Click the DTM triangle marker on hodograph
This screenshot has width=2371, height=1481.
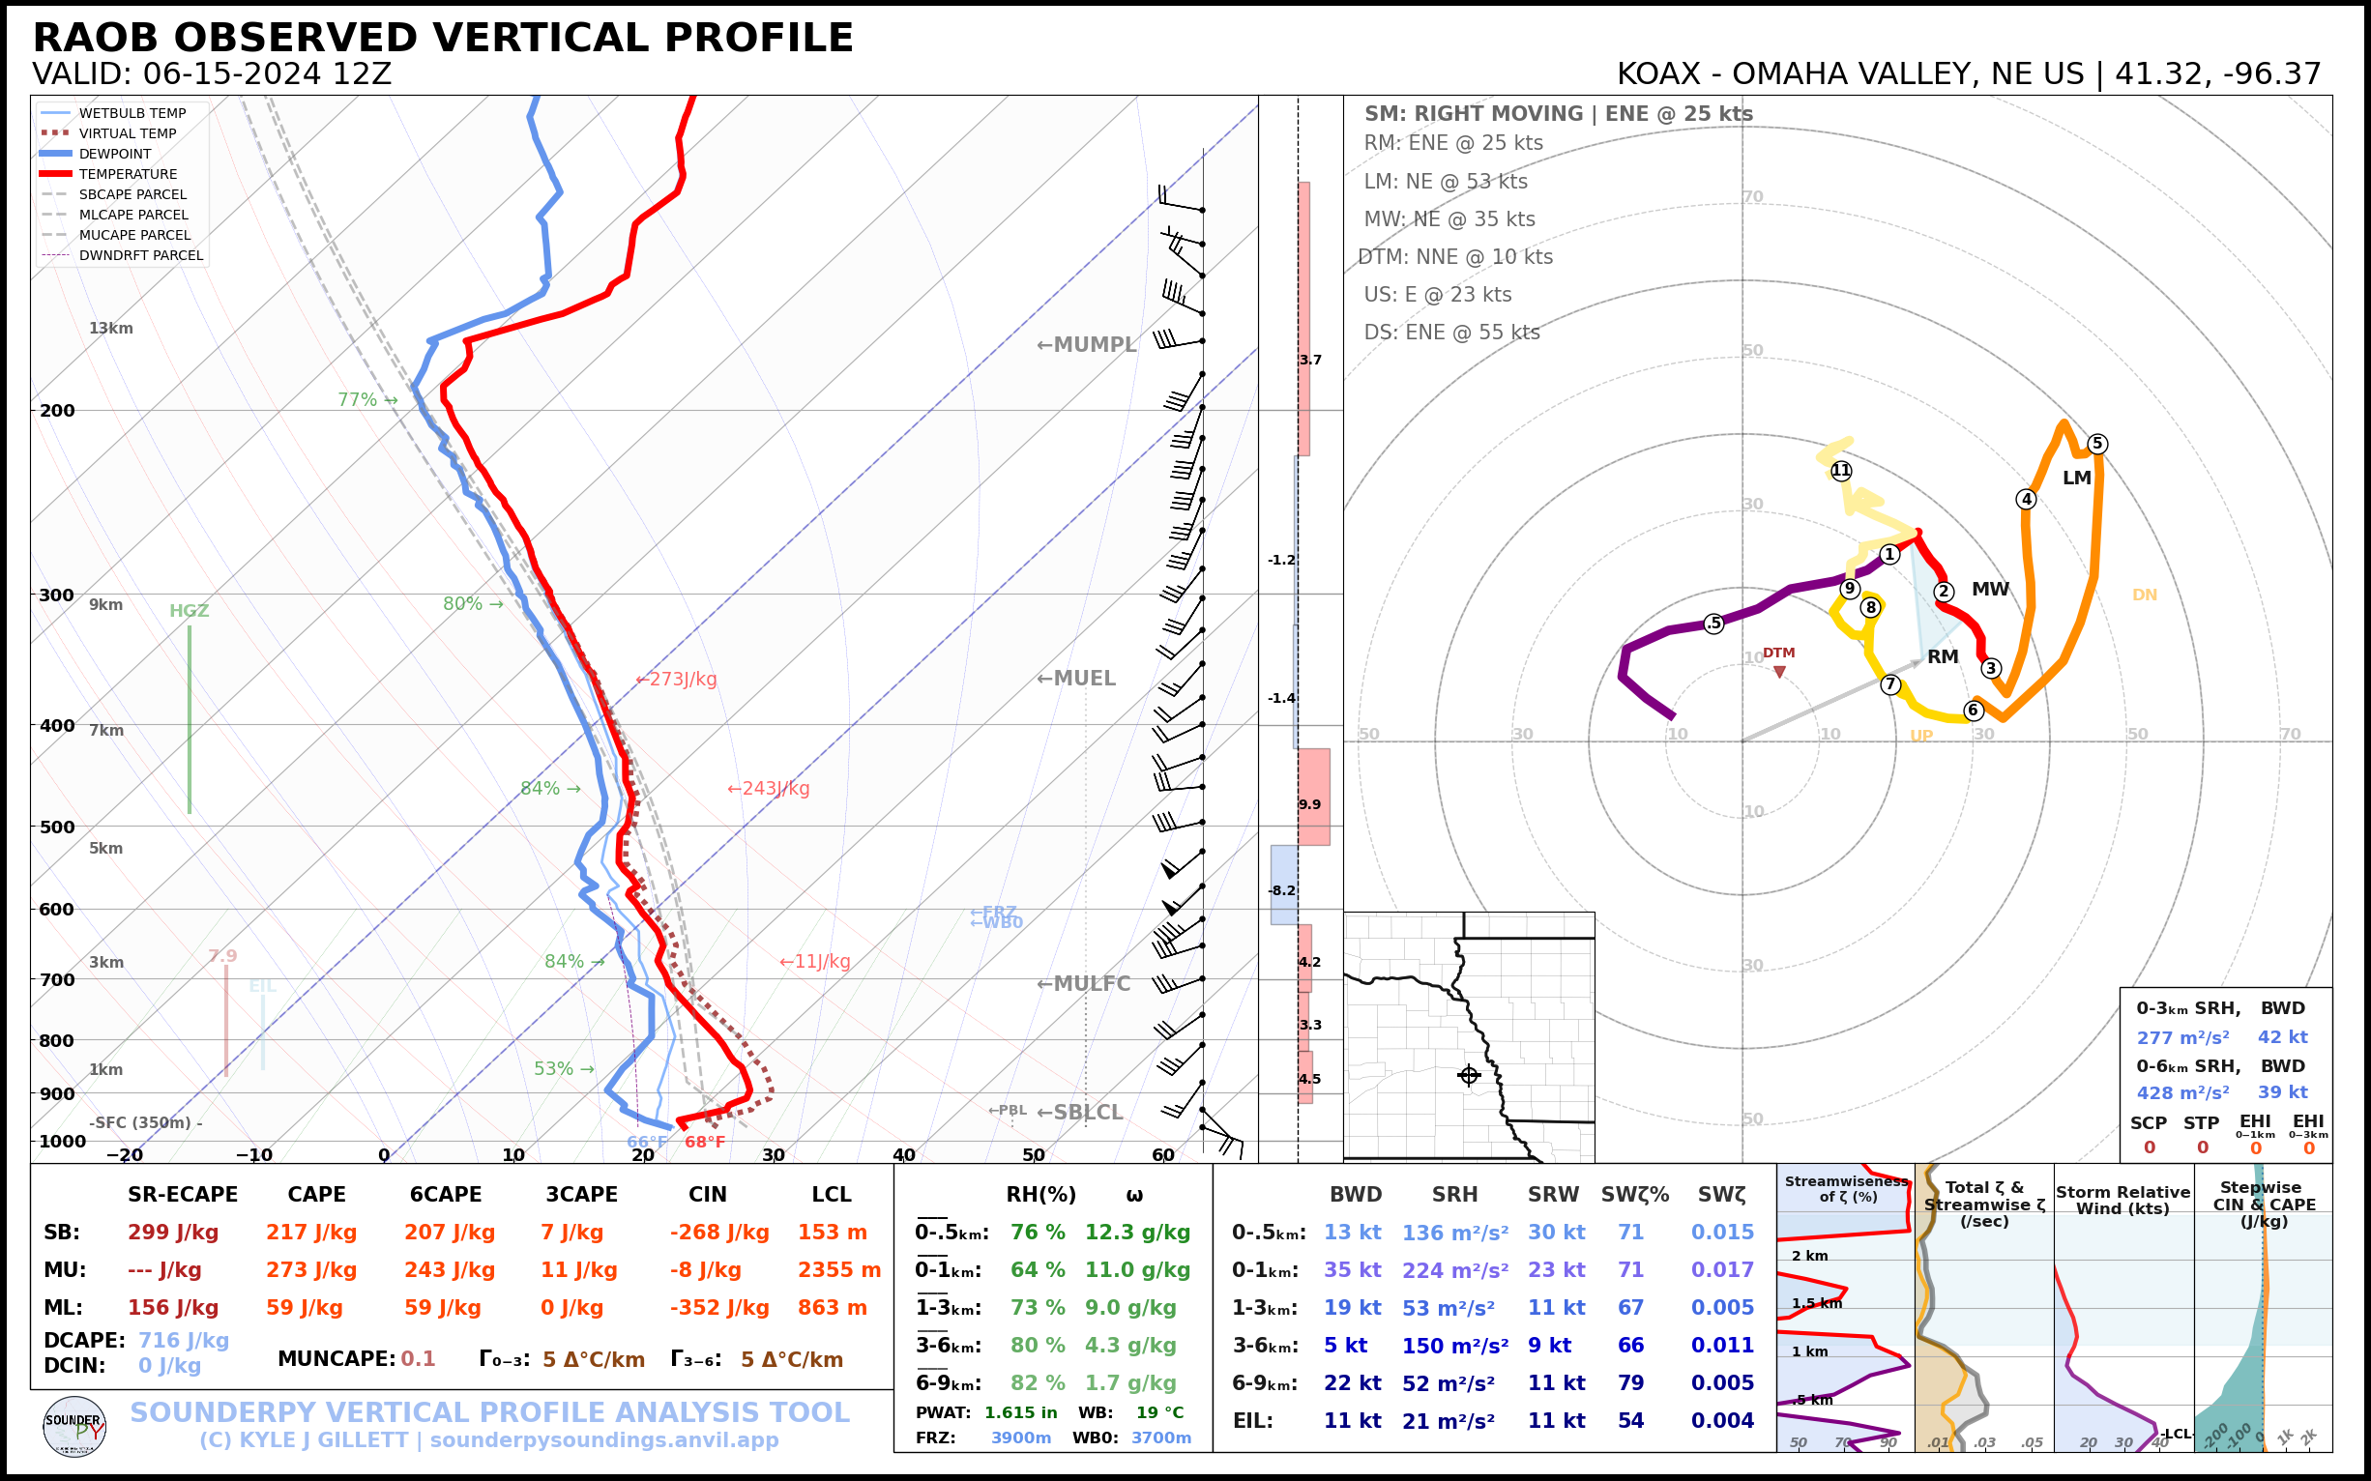click(1779, 672)
